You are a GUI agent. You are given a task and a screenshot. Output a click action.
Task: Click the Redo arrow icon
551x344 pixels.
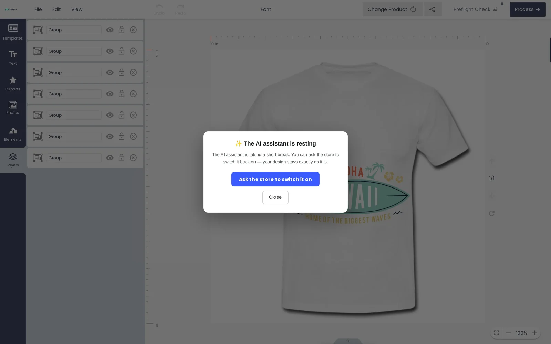[180, 7]
